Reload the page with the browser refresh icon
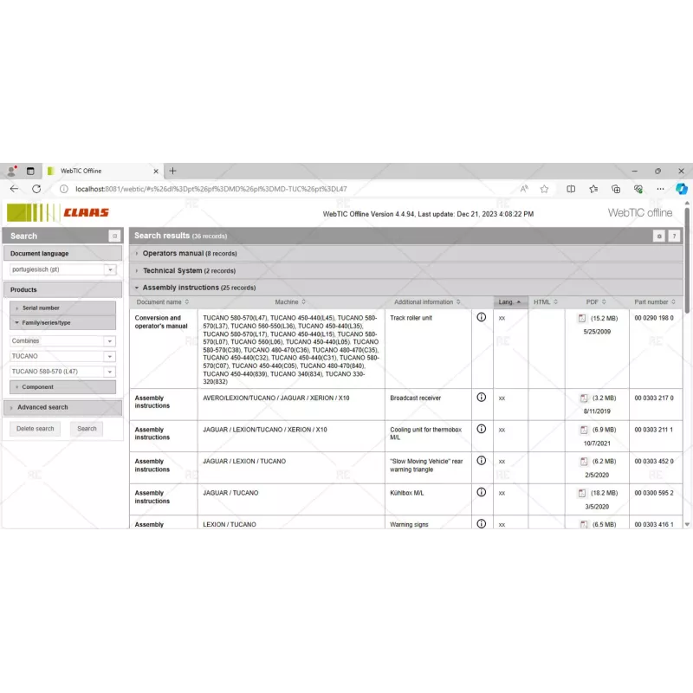 (36, 188)
